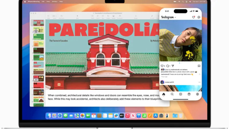The image size is (229, 129).
Task: Open the Window menu in the menu bar
Action: (x=55, y=2)
